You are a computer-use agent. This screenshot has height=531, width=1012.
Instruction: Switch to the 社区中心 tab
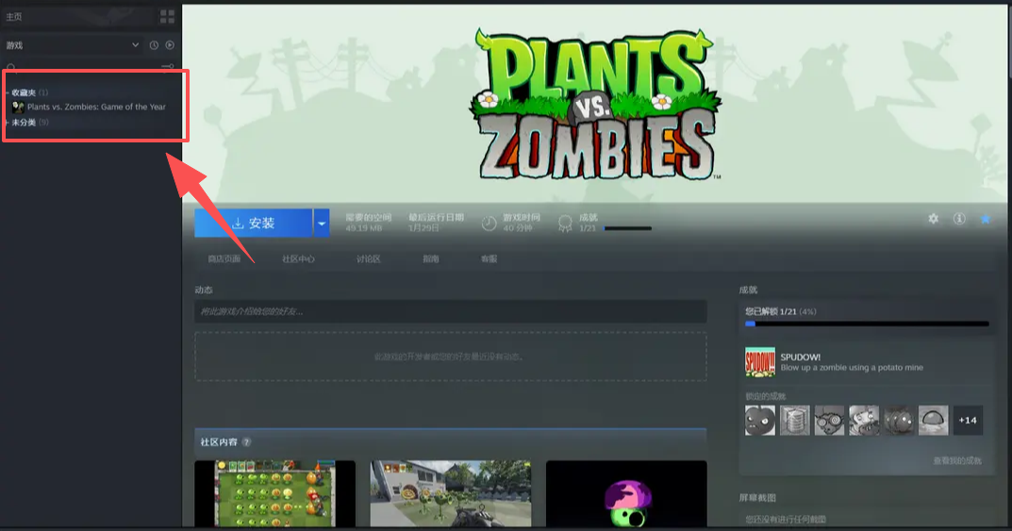pos(298,258)
